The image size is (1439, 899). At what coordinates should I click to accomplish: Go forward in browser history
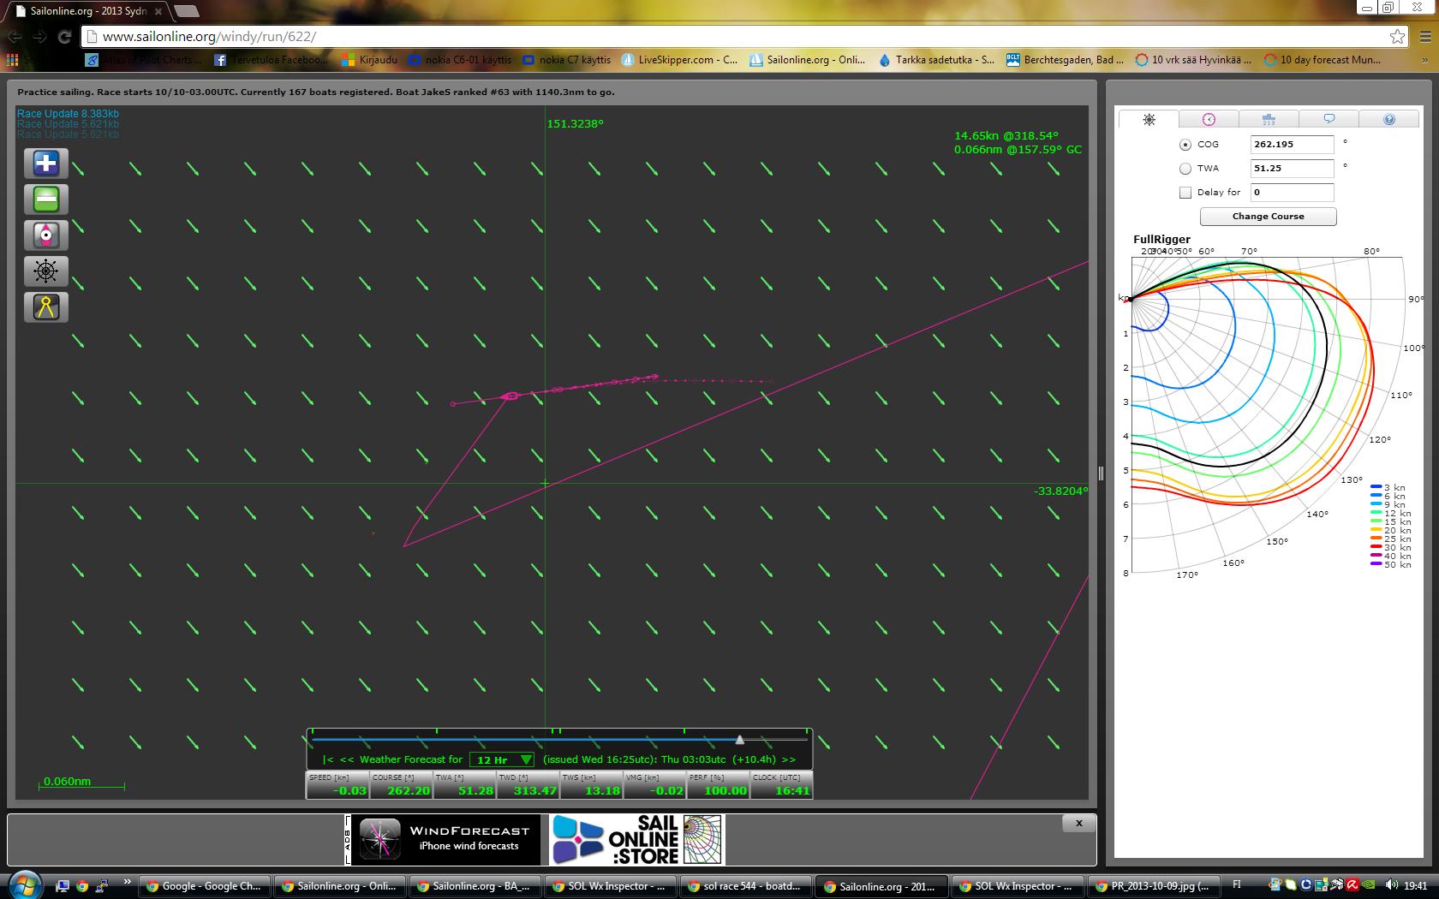[x=39, y=37]
